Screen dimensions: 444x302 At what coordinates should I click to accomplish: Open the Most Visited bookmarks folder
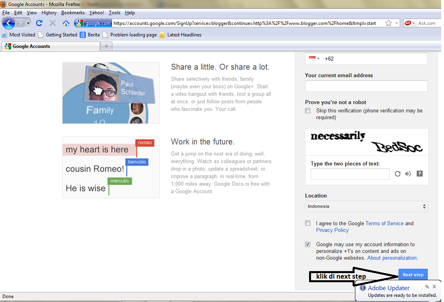19,35
